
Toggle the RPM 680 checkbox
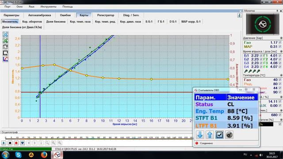click(x=280, y=115)
